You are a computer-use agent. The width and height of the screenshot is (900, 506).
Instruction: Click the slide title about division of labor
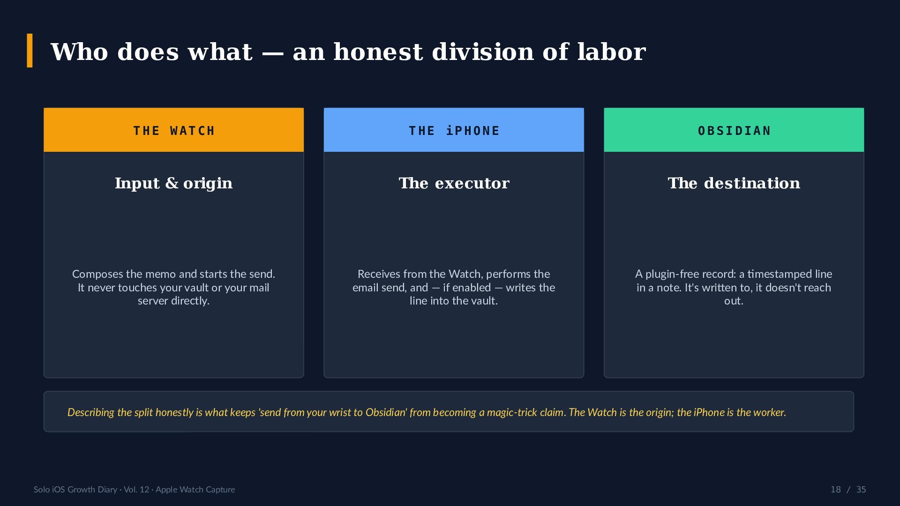pos(348,52)
